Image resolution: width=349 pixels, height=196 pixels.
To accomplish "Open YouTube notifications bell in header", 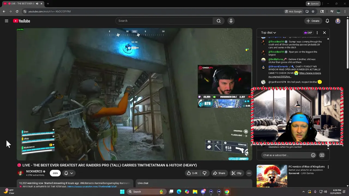I will [327, 21].
